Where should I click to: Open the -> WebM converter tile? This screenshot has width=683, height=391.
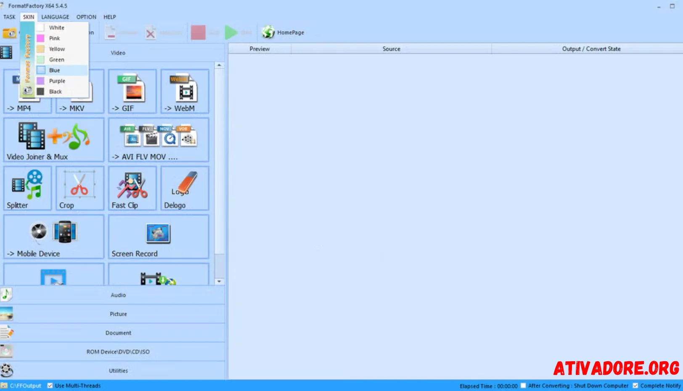(x=185, y=92)
